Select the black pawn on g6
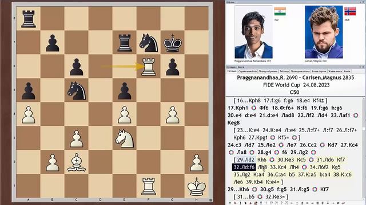Viewport: 366px width, 205px height. [x=173, y=67]
